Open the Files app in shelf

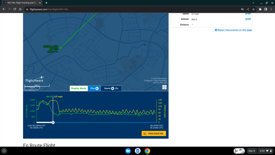point(128,151)
